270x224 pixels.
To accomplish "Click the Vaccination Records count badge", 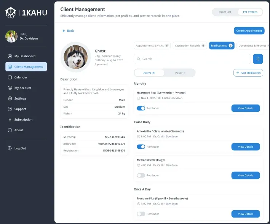I will [x=203, y=45].
